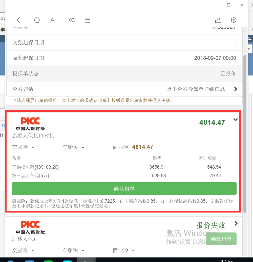Click the 报价失败 status text

pyautogui.click(x=211, y=225)
